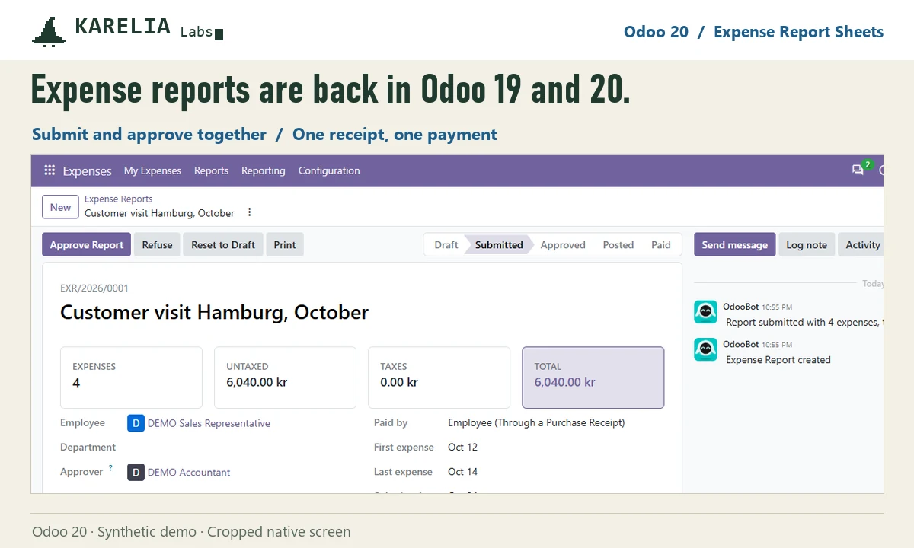
Task: Click the Untaxed 6,040.00 kr card
Action: (x=285, y=378)
